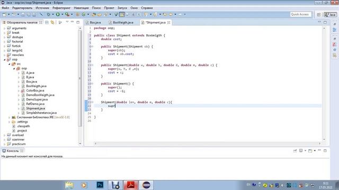Collapse All in Package Explorer
Viewport: 339px width, 190px height.
point(47,22)
